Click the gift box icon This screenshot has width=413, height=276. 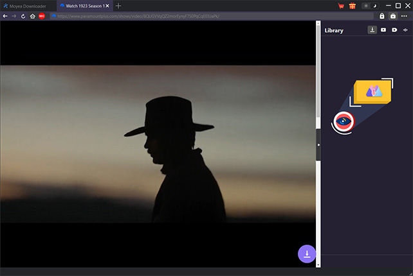click(x=352, y=6)
